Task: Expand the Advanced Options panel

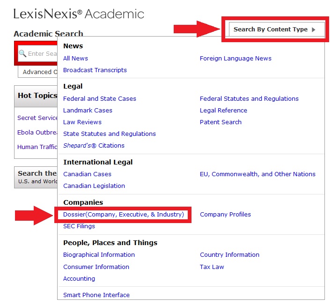Action: point(37,72)
